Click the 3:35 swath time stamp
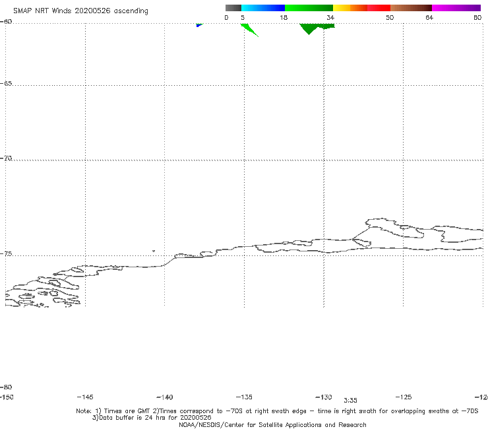The width and height of the screenshot is (488, 429). (x=350, y=401)
